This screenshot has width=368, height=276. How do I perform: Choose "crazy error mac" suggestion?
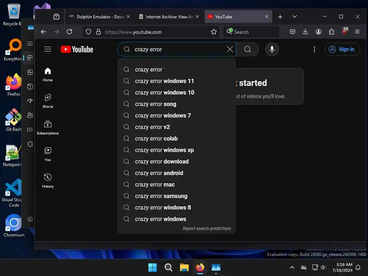coord(176,184)
